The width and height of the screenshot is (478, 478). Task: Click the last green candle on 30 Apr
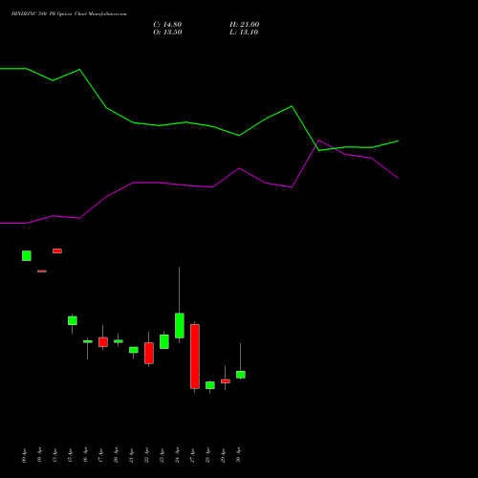click(x=241, y=375)
